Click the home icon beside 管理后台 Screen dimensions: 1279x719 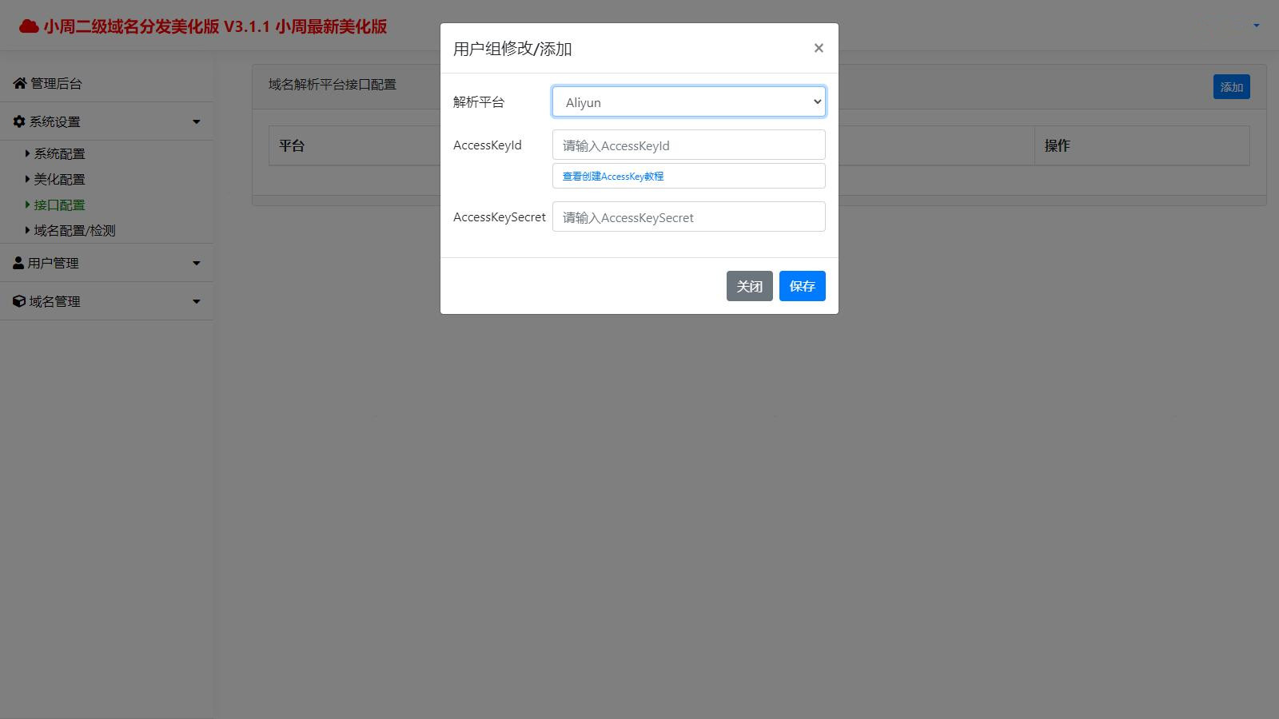coord(20,83)
